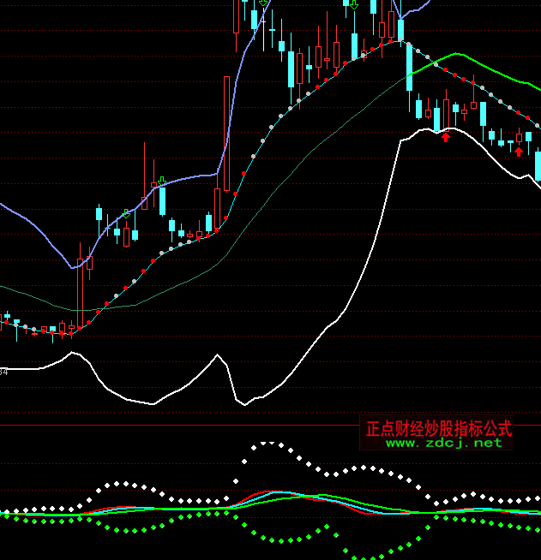Click the peak of the thick white curve
Image resolution: width=541 pixels, height=560 pixels.
pyautogui.click(x=424, y=131)
